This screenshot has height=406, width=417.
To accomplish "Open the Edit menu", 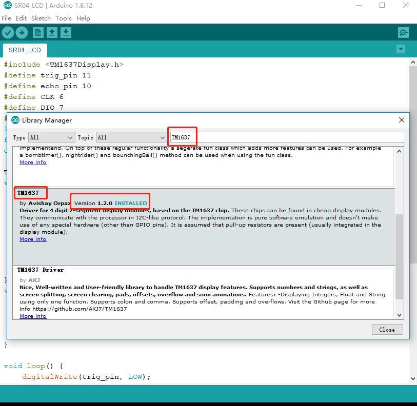I will [21, 18].
